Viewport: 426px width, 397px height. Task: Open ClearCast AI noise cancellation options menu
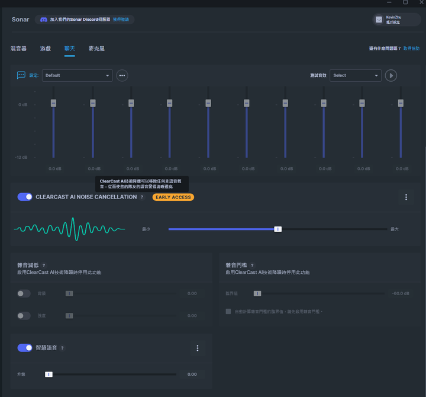(x=406, y=197)
